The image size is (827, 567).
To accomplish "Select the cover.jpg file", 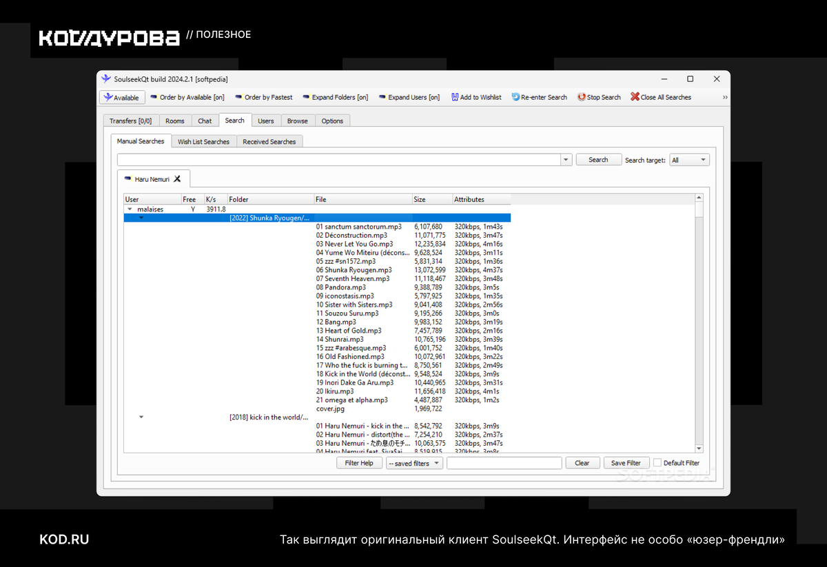I will 330,409.
